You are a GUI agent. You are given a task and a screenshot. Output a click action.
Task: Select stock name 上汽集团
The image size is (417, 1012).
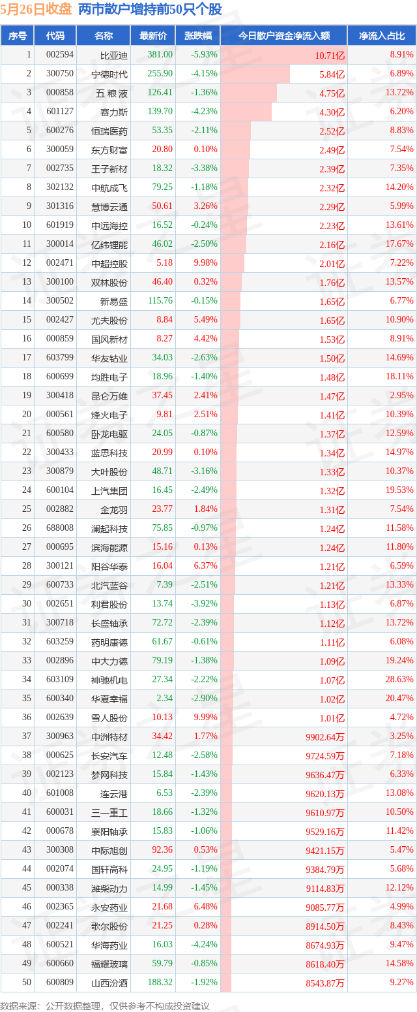point(109,491)
